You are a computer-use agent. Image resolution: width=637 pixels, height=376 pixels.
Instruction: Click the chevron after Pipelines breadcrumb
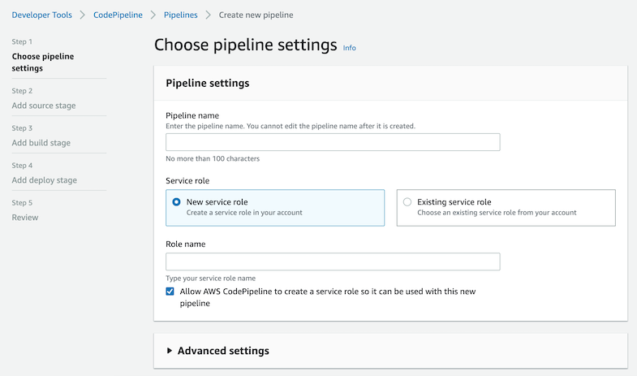point(209,15)
